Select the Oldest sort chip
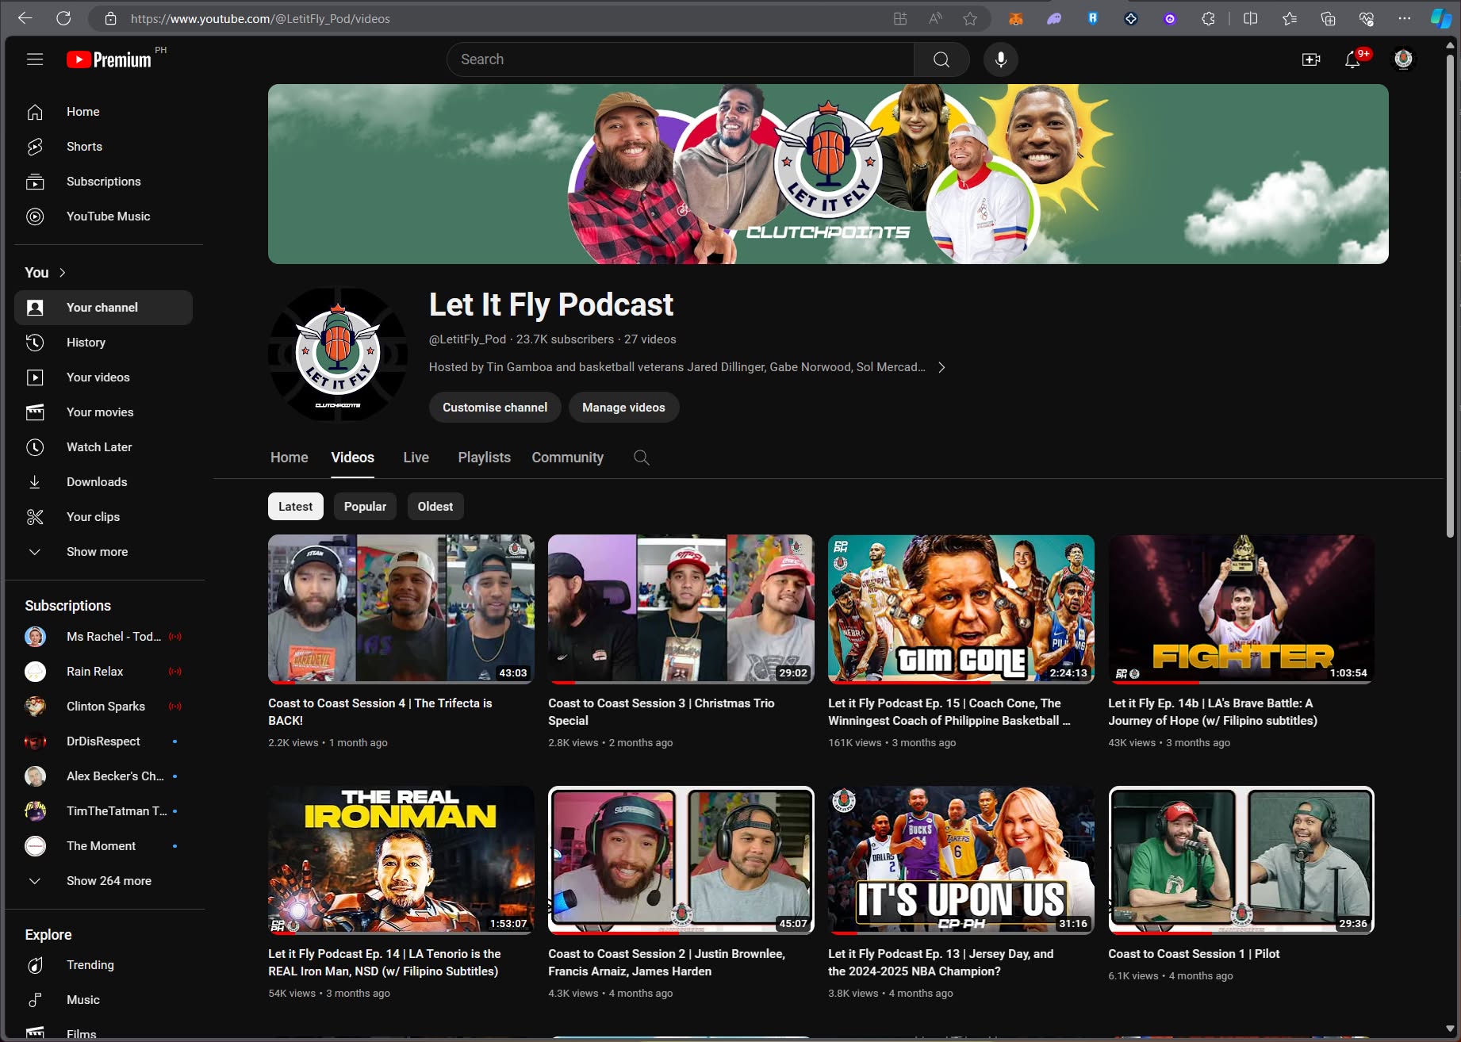 tap(435, 507)
